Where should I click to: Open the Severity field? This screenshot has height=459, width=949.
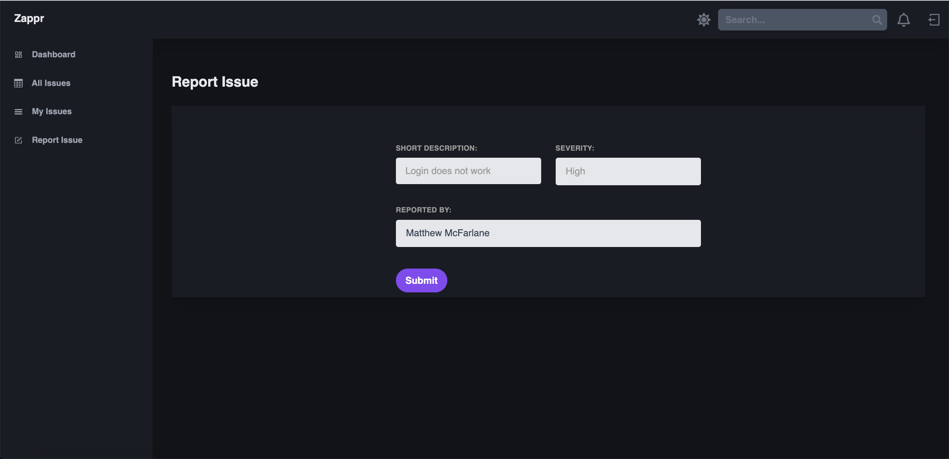click(x=628, y=171)
